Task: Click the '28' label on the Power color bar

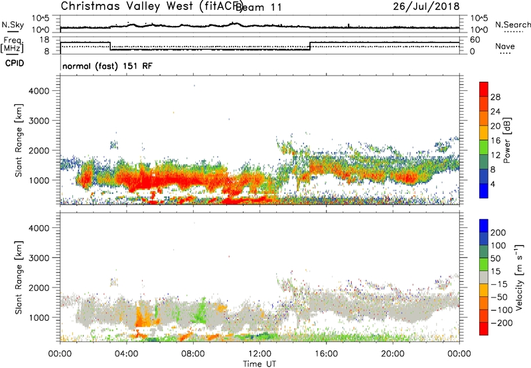Action: (495, 97)
